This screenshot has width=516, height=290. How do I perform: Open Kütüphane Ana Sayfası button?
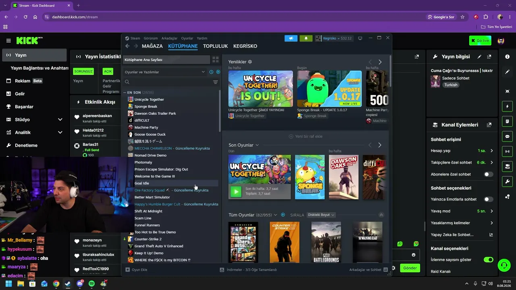166,60
